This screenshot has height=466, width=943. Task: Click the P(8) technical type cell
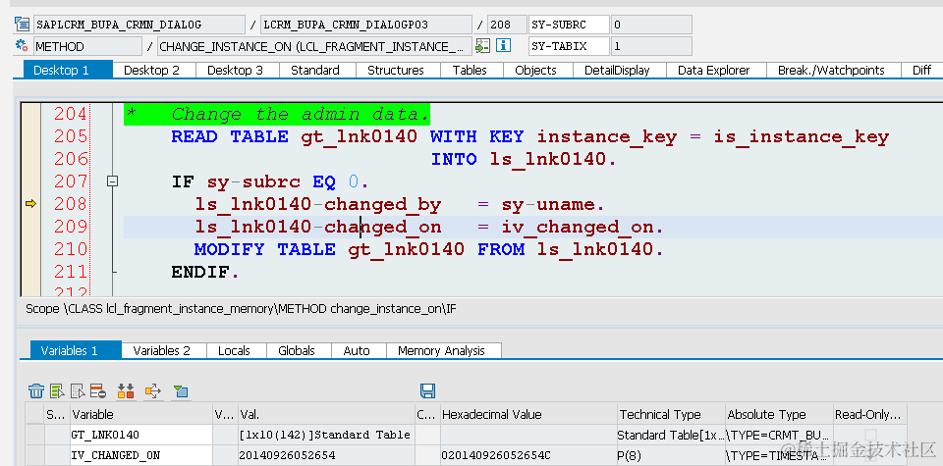[x=671, y=455]
